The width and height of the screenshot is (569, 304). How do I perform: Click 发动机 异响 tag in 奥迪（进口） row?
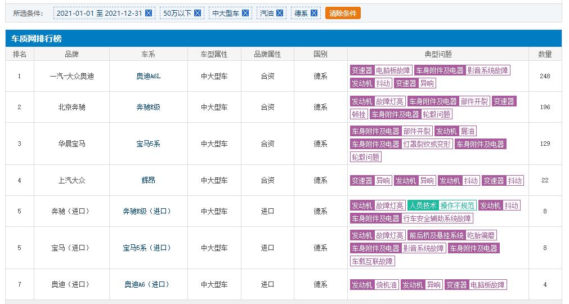click(422, 285)
